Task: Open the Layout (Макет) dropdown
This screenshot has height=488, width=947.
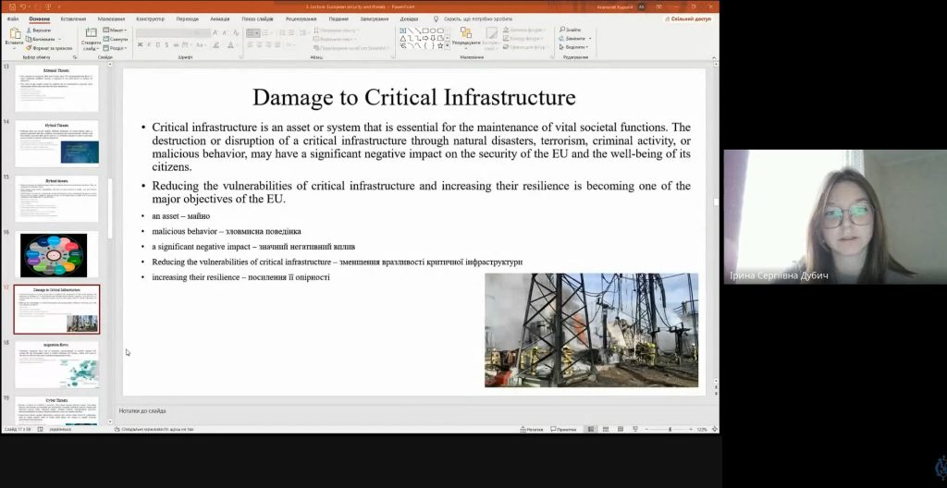Action: (x=117, y=30)
